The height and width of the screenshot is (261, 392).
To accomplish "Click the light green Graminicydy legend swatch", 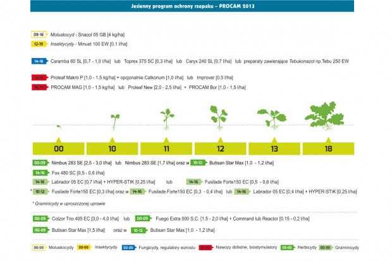I will click(326, 248).
